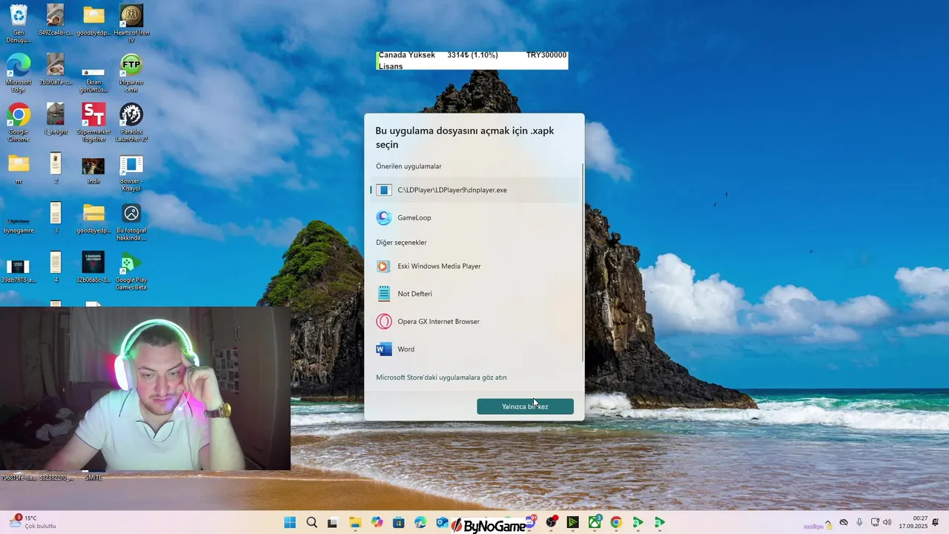Open the Windows Start menu

[290, 523]
